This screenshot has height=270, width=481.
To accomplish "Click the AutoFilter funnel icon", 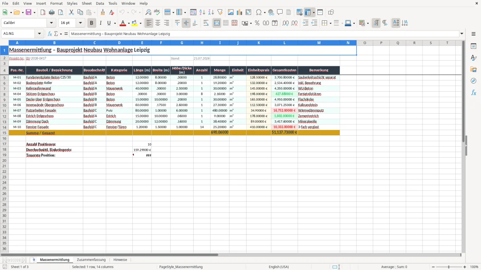I will pyautogui.click(x=220, y=12).
